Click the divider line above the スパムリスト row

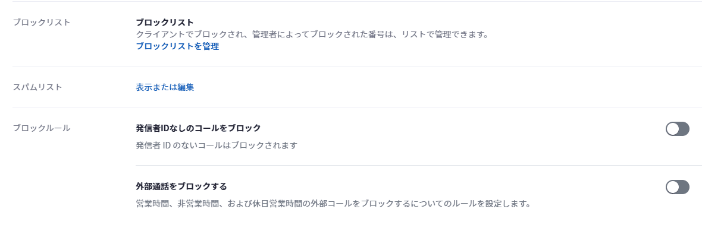(357, 66)
